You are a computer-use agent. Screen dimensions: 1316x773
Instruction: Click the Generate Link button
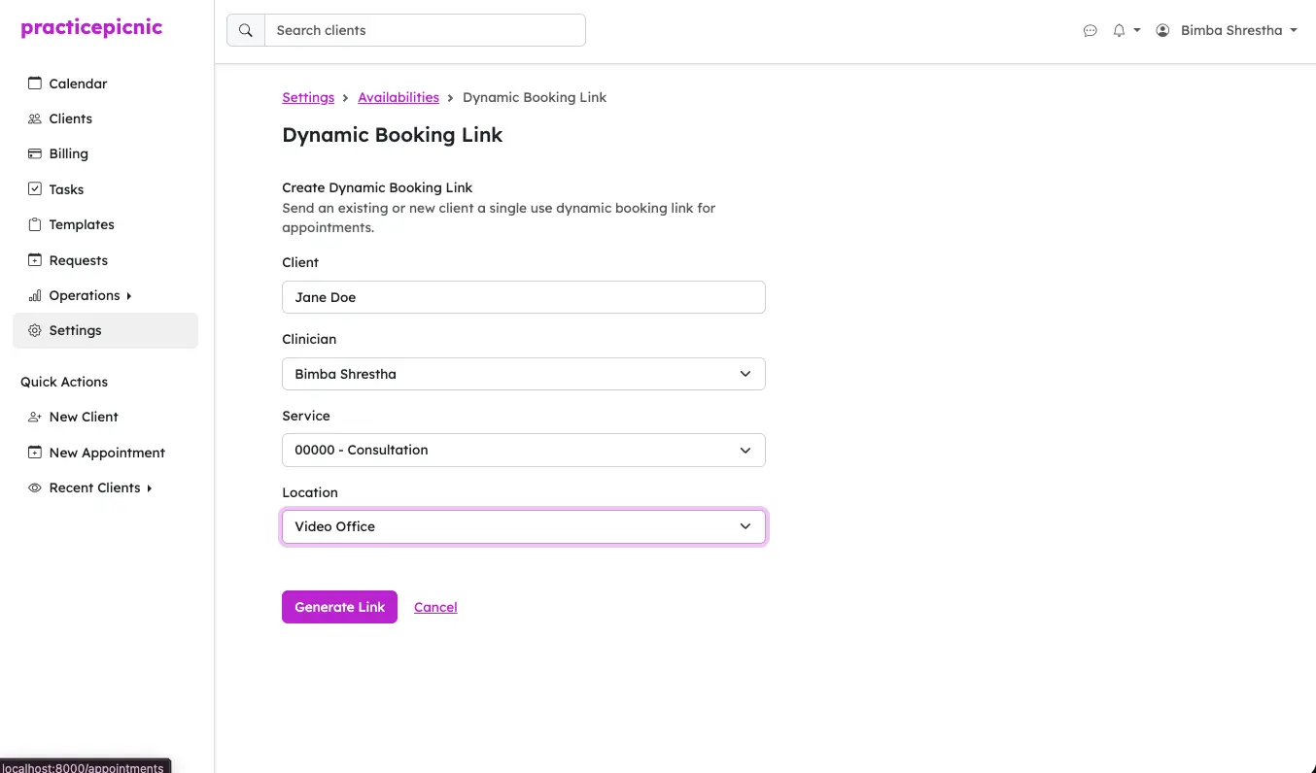tap(339, 607)
